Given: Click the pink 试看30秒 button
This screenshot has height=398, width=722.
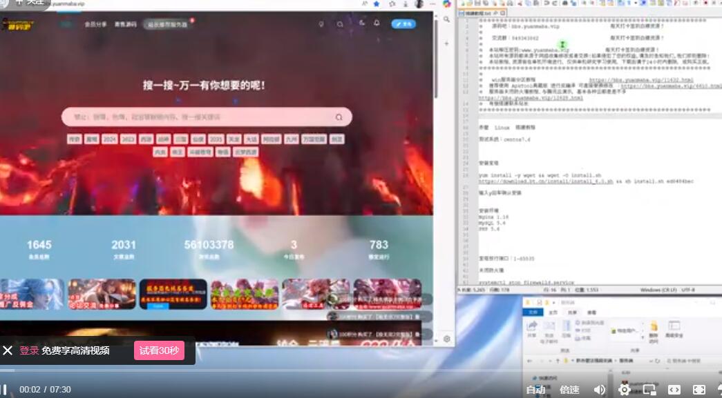Looking at the screenshot, I should 159,350.
